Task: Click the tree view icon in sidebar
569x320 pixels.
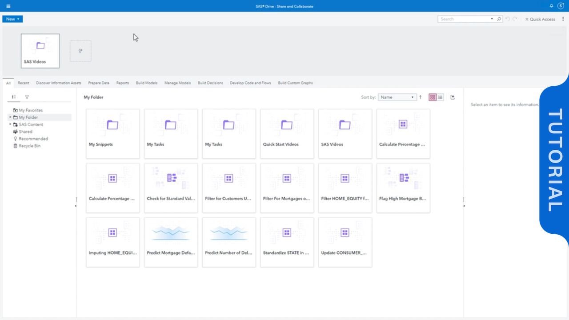Action: [x=14, y=97]
